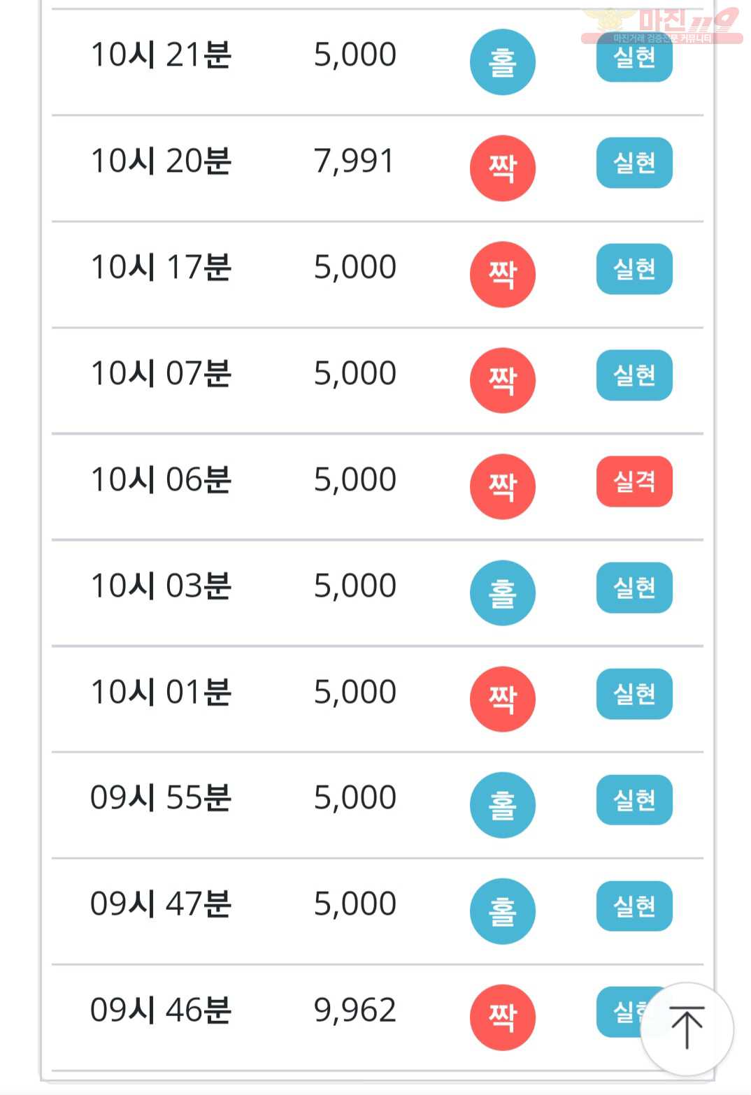Viewport: 751px width, 1095px height.
Task: Click the 홀 circle for 10시 21분
Action: (502, 62)
